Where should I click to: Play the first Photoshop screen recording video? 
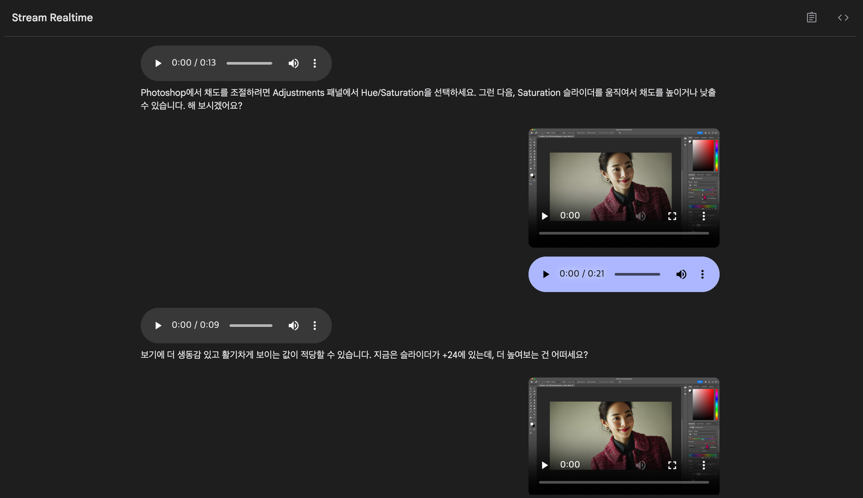click(x=545, y=216)
